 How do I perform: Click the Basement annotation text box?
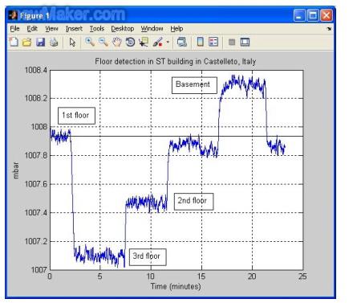click(194, 85)
